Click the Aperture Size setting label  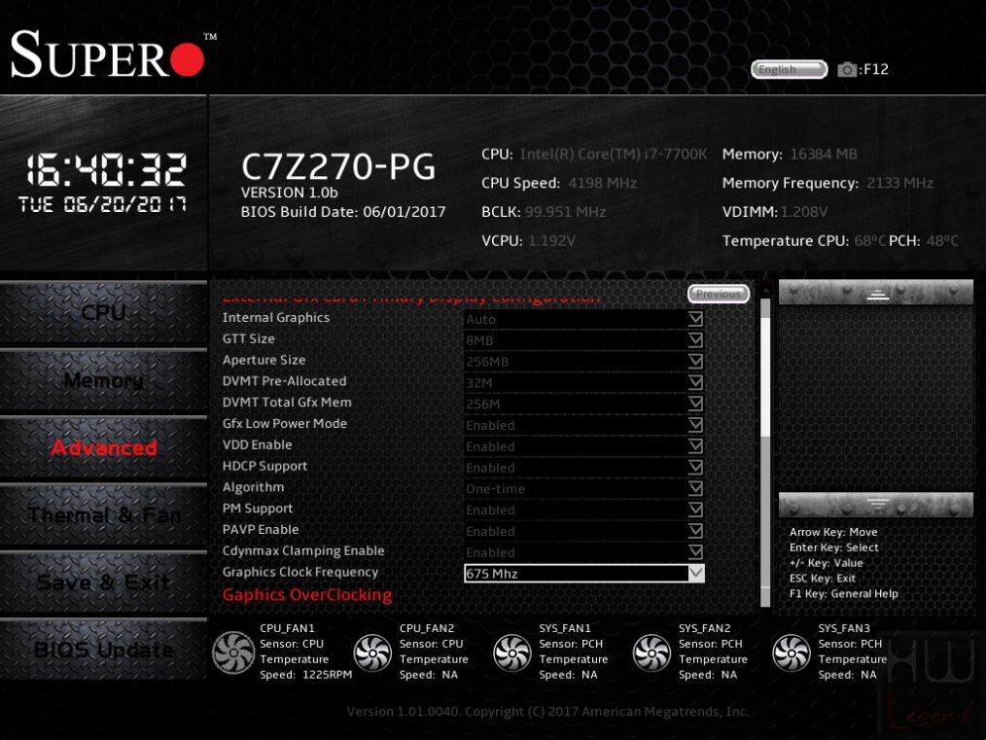(x=264, y=360)
